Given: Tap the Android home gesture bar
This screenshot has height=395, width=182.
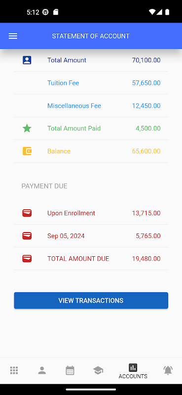Looking at the screenshot, I should click(91, 390).
